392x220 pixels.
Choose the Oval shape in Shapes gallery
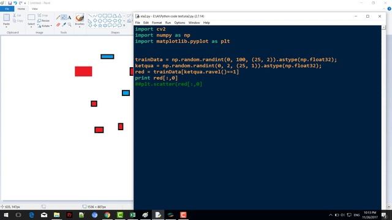tap(100, 16)
